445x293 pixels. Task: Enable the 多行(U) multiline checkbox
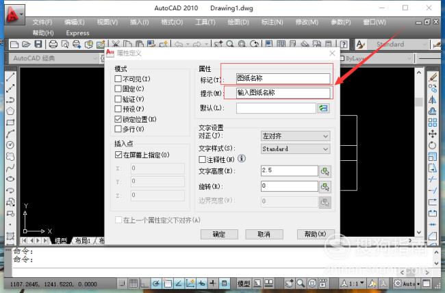[x=118, y=129]
